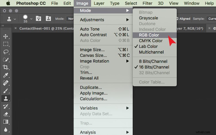Toggle the Clone Source panel icon
Viewport: 216px width, 135px height.
[48, 19]
